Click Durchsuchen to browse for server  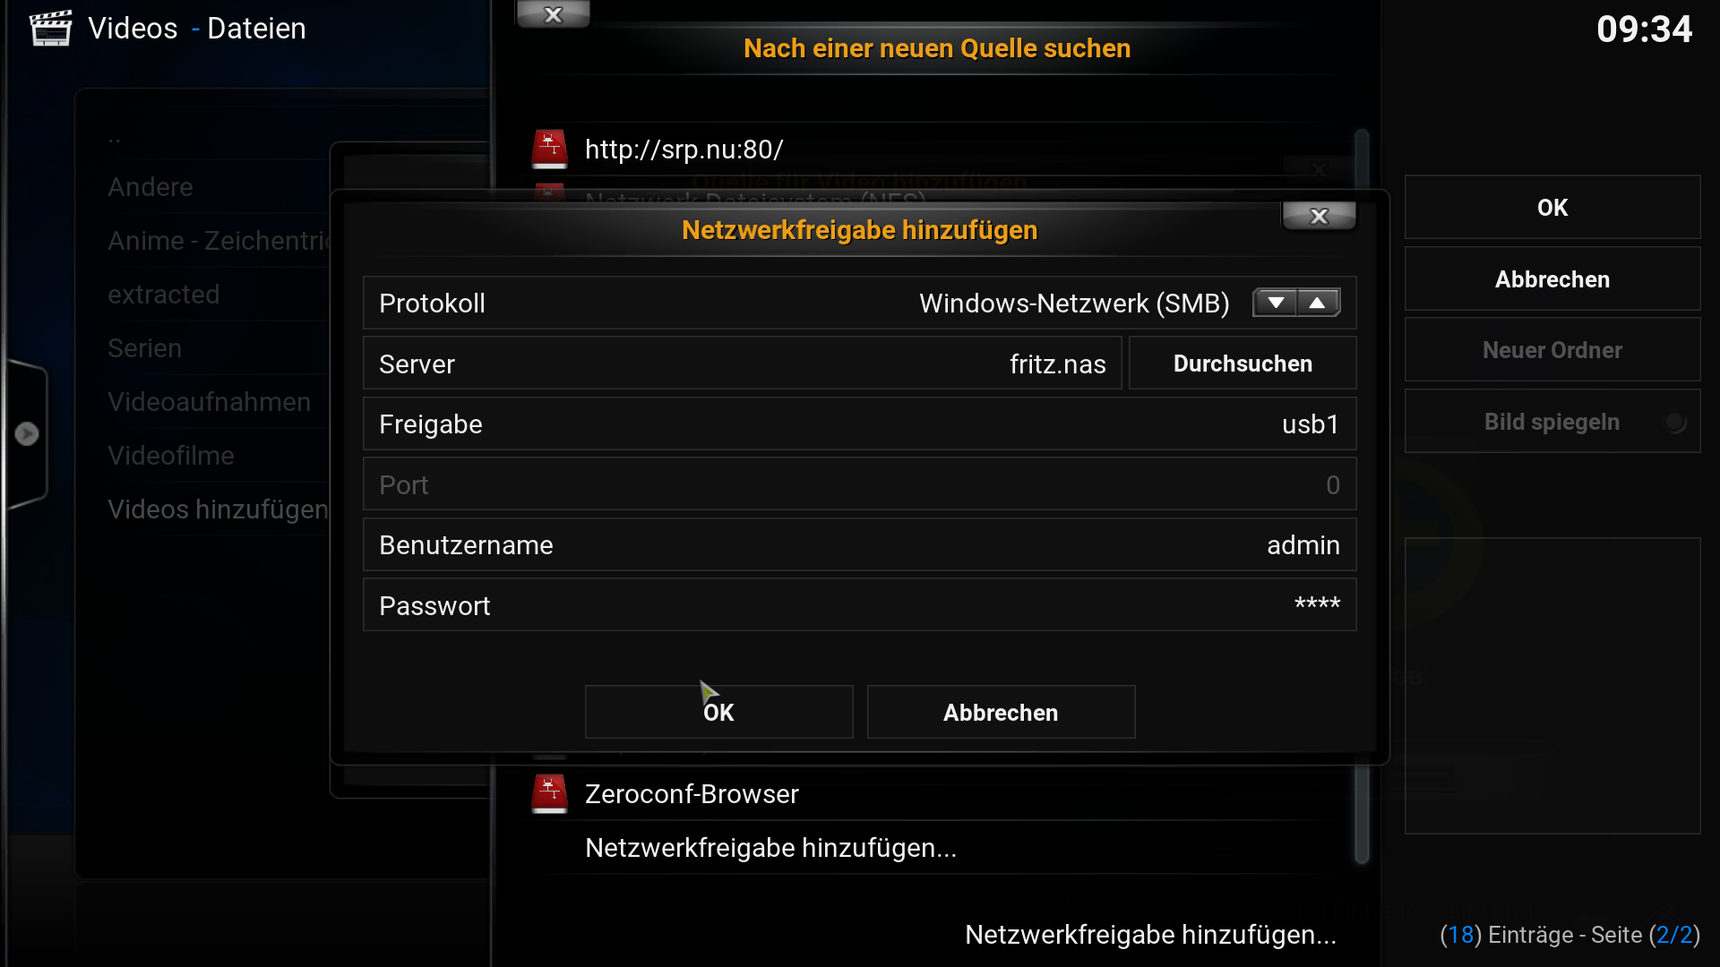(x=1243, y=364)
